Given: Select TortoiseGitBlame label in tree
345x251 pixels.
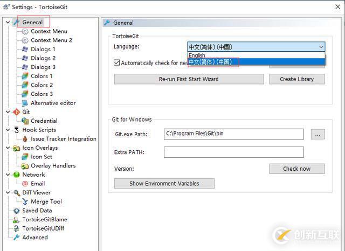Looking at the screenshot, I should tap(45, 220).
